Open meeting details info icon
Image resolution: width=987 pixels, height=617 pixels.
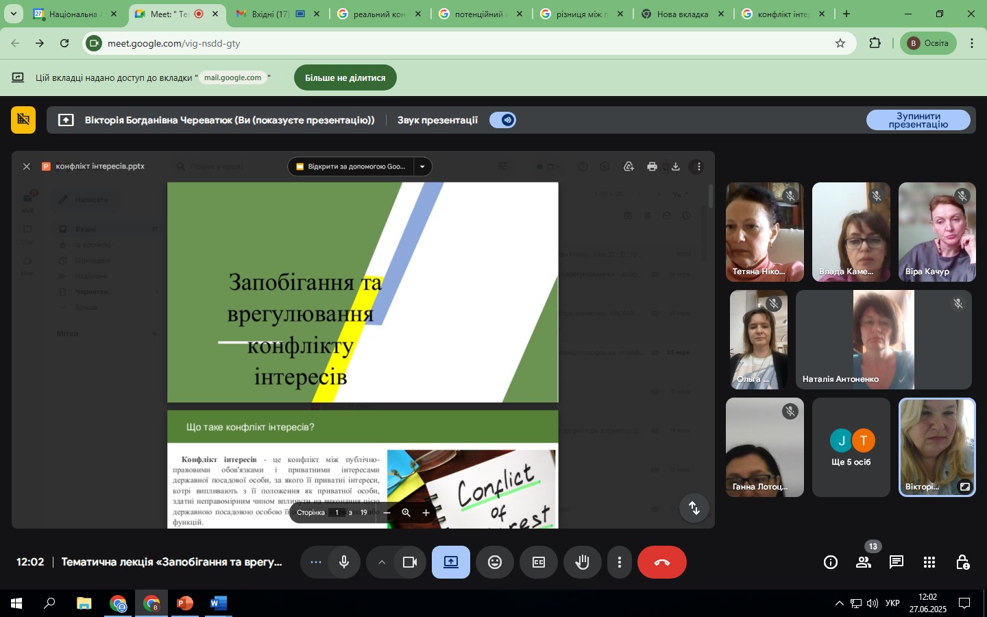coord(831,562)
